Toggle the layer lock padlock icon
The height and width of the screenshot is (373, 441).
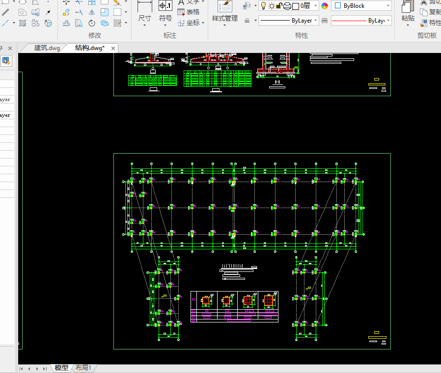[x=279, y=6]
